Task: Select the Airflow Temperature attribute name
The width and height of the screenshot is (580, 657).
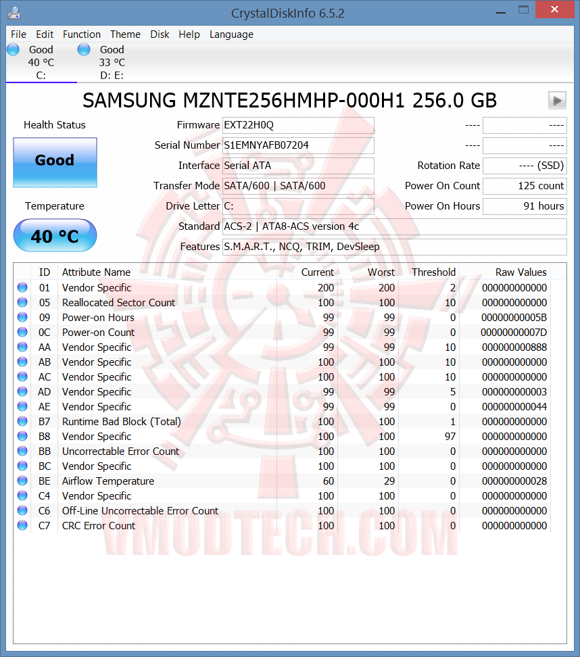Action: pos(108,481)
